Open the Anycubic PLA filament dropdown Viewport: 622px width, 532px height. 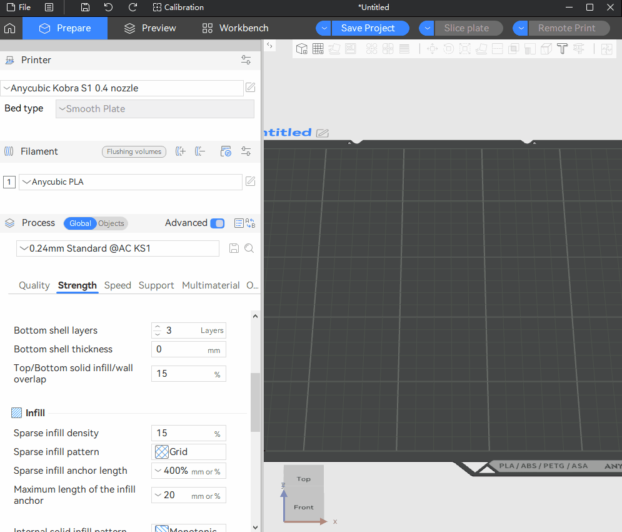(x=131, y=182)
